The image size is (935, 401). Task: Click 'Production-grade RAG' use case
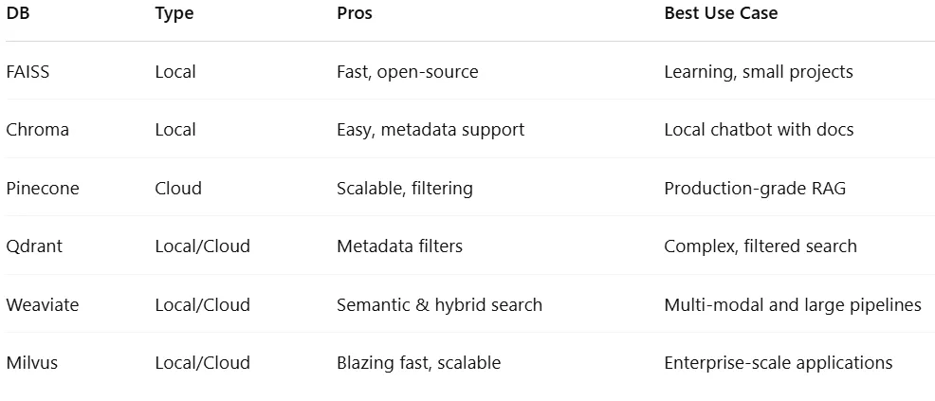755,189
